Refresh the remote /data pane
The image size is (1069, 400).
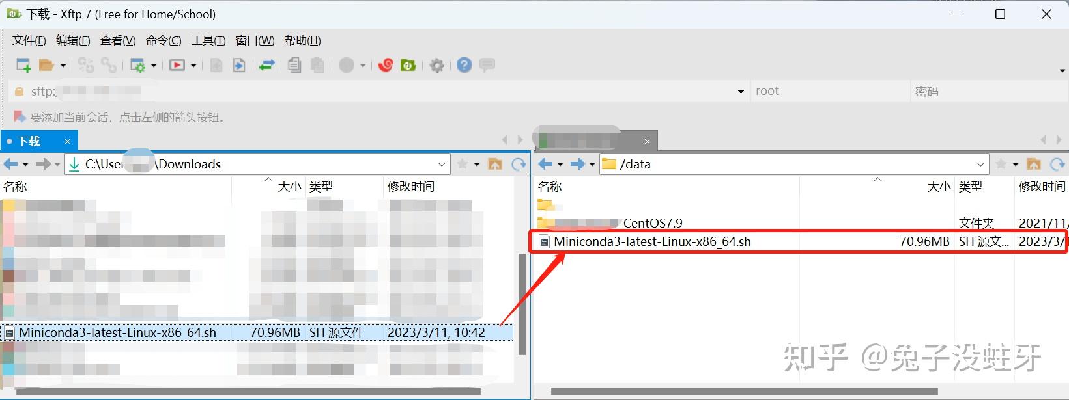[1057, 165]
